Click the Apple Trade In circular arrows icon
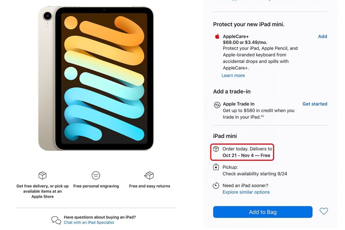 pos(217,105)
